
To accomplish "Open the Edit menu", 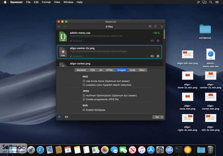I will [36, 2].
